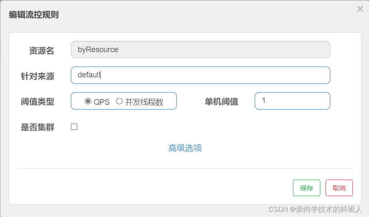Click the 资源名 label
This screenshot has height=217, width=369.
click(x=41, y=50)
